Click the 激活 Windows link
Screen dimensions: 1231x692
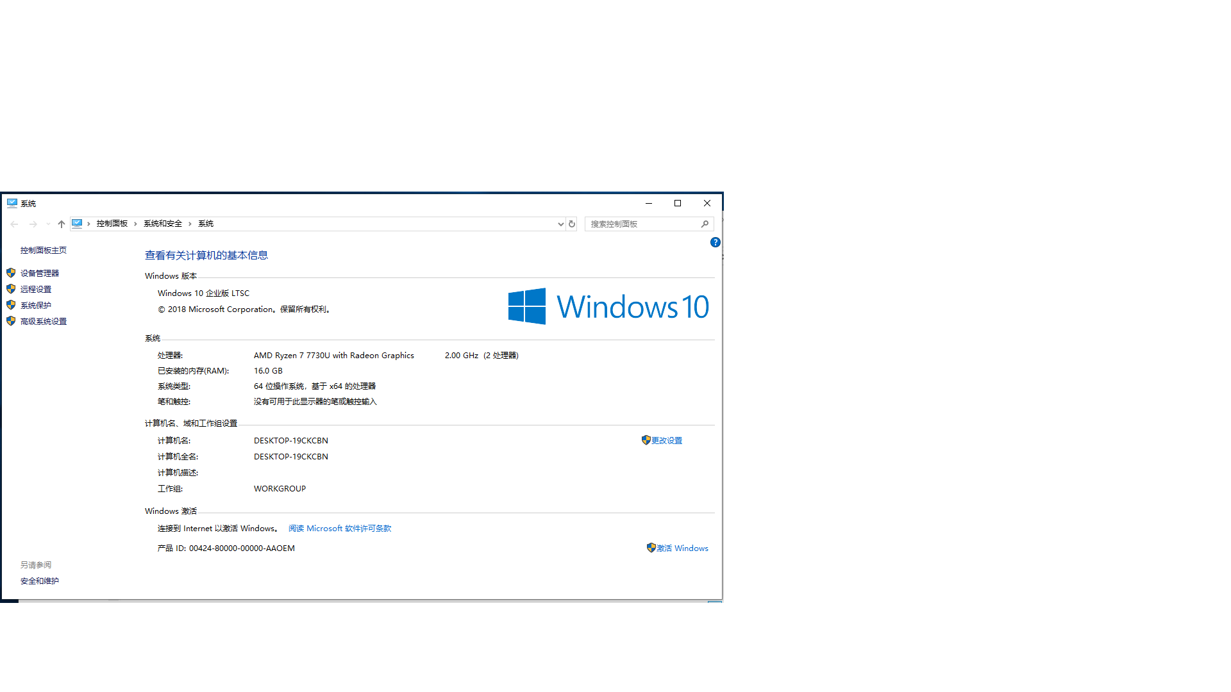682,548
